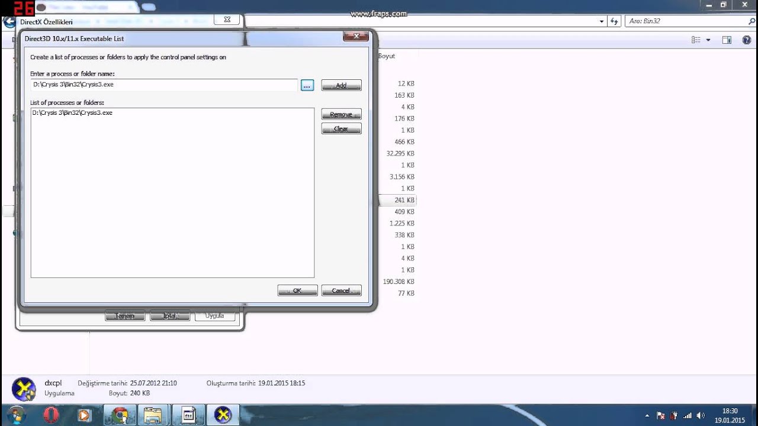Click the dxcpl icon in details pane
This screenshot has width=758, height=426.
click(x=24, y=389)
